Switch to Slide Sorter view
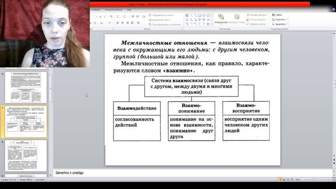Image resolution: width=336 pixels, height=189 pixels. pos(283,180)
